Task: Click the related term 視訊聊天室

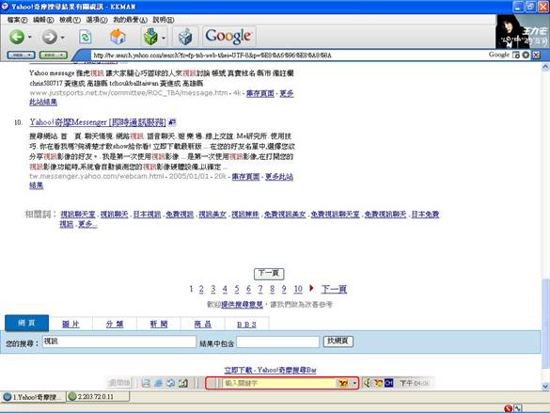Action: 77,214
